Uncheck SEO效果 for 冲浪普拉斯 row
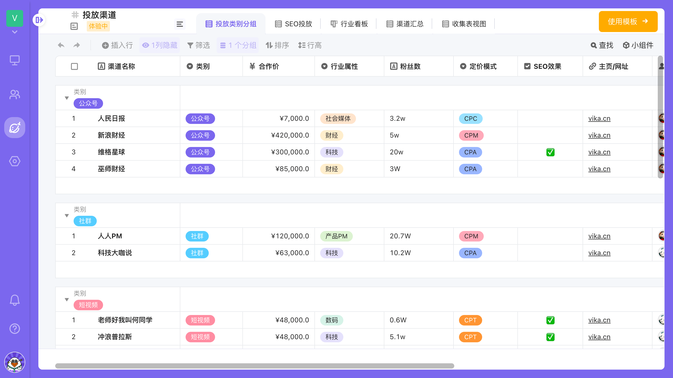The width and height of the screenshot is (673, 378). [550, 337]
